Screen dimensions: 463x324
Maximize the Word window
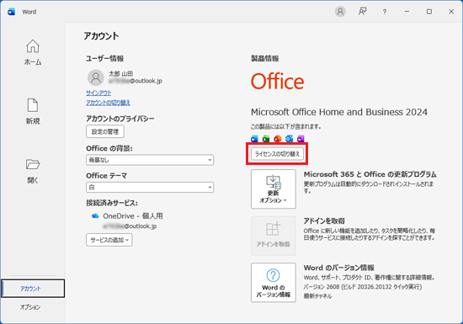tap(429, 12)
